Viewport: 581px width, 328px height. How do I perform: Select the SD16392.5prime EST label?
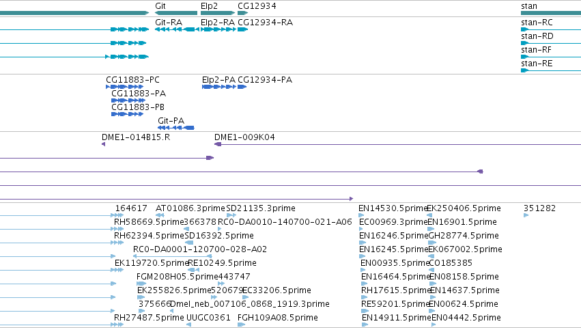219,236
